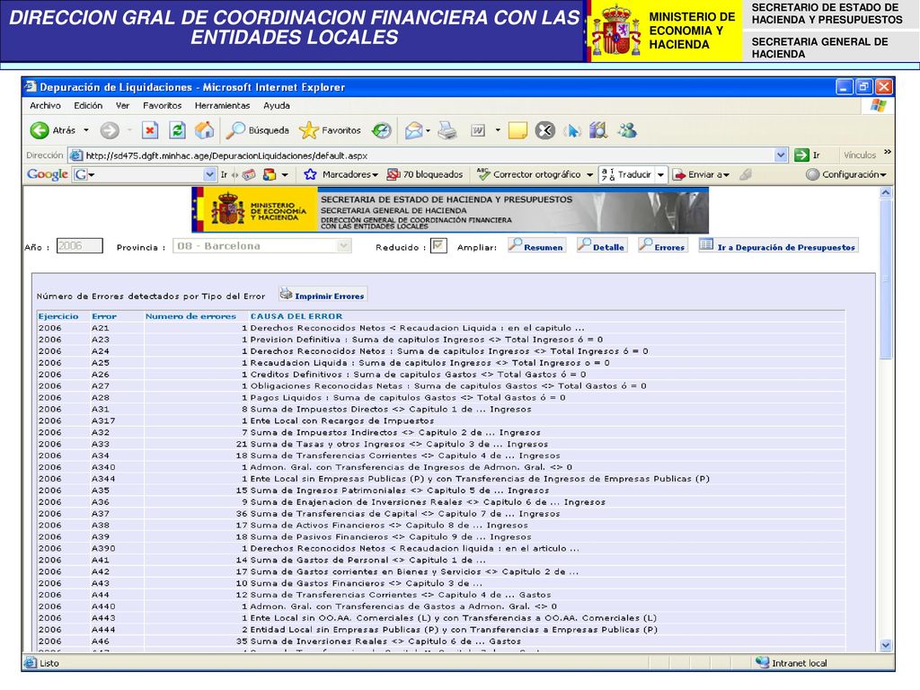
Task: Open the Favoritos menu in menu bar
Action: pos(162,106)
